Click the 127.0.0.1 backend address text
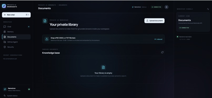 (x=185, y=39)
